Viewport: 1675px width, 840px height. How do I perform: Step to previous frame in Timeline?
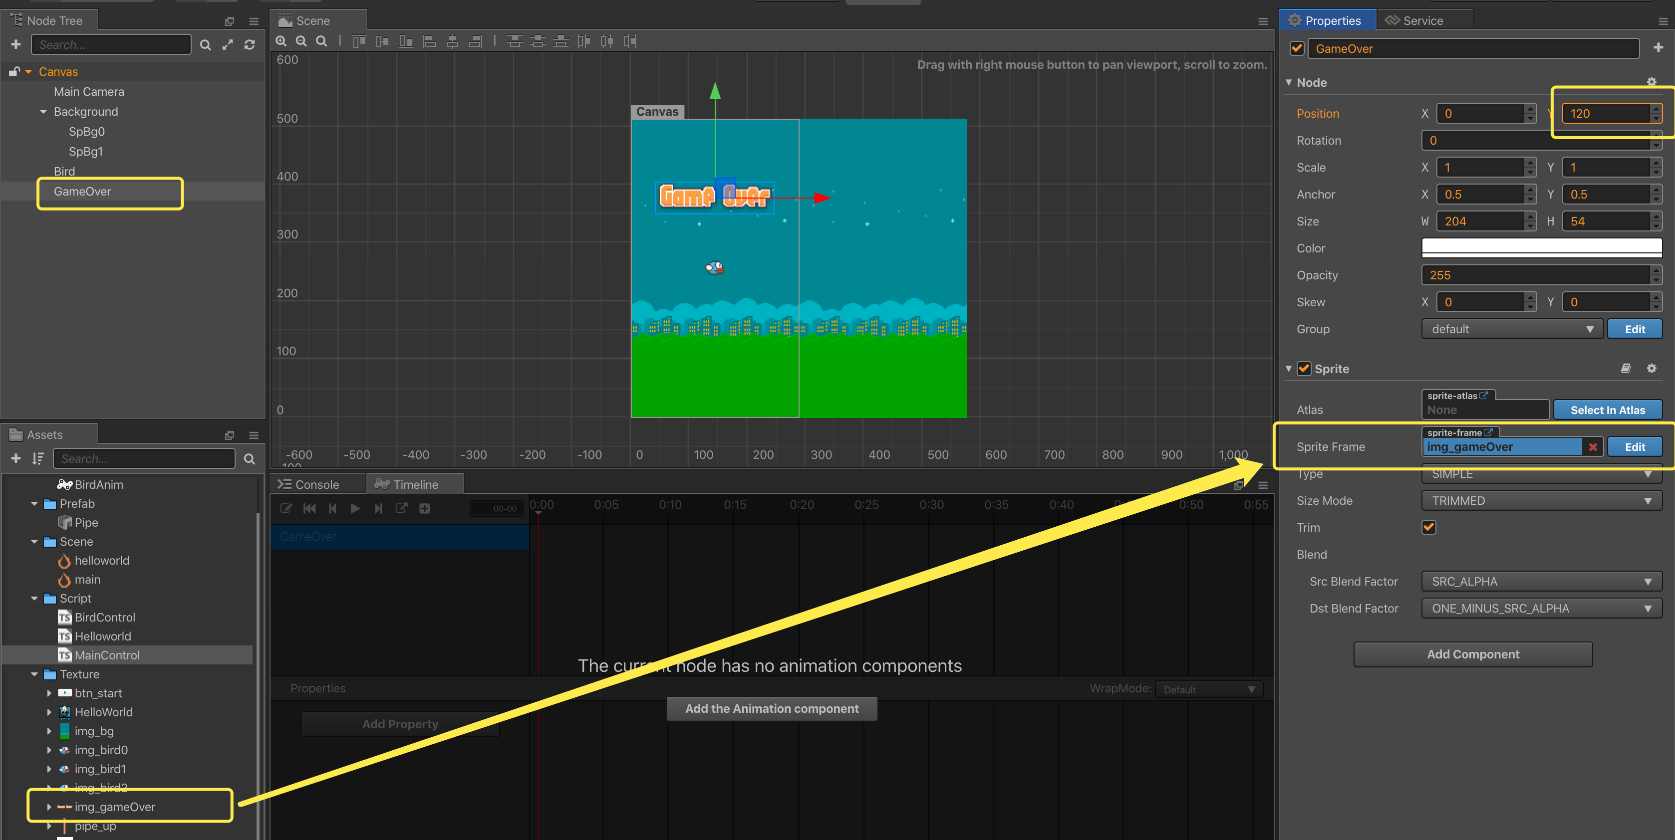coord(332,508)
